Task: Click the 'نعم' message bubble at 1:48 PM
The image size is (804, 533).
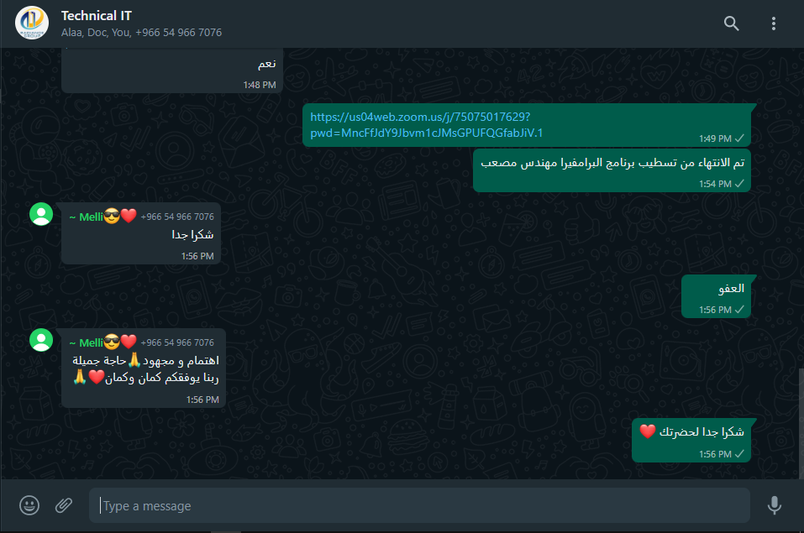Action: [172, 71]
